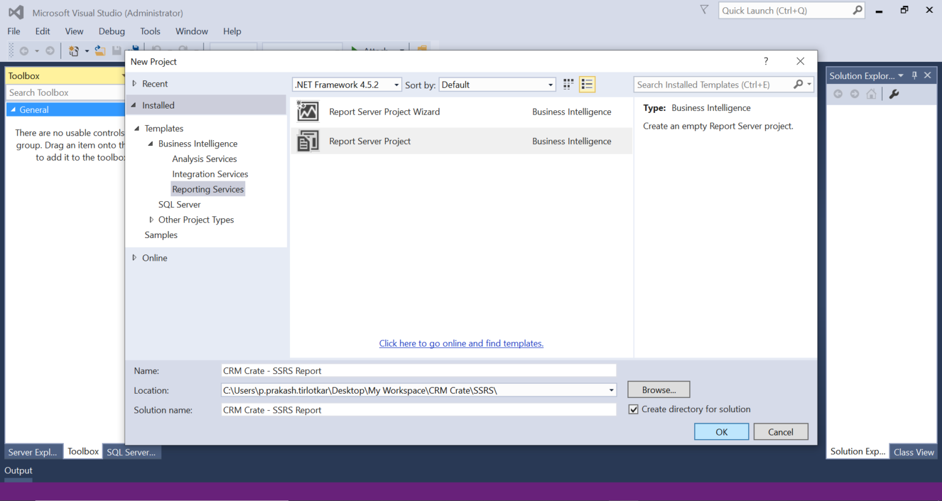Pin the Solution Explorer panel with auto-hide icon
This screenshot has width=942, height=501.
point(914,75)
